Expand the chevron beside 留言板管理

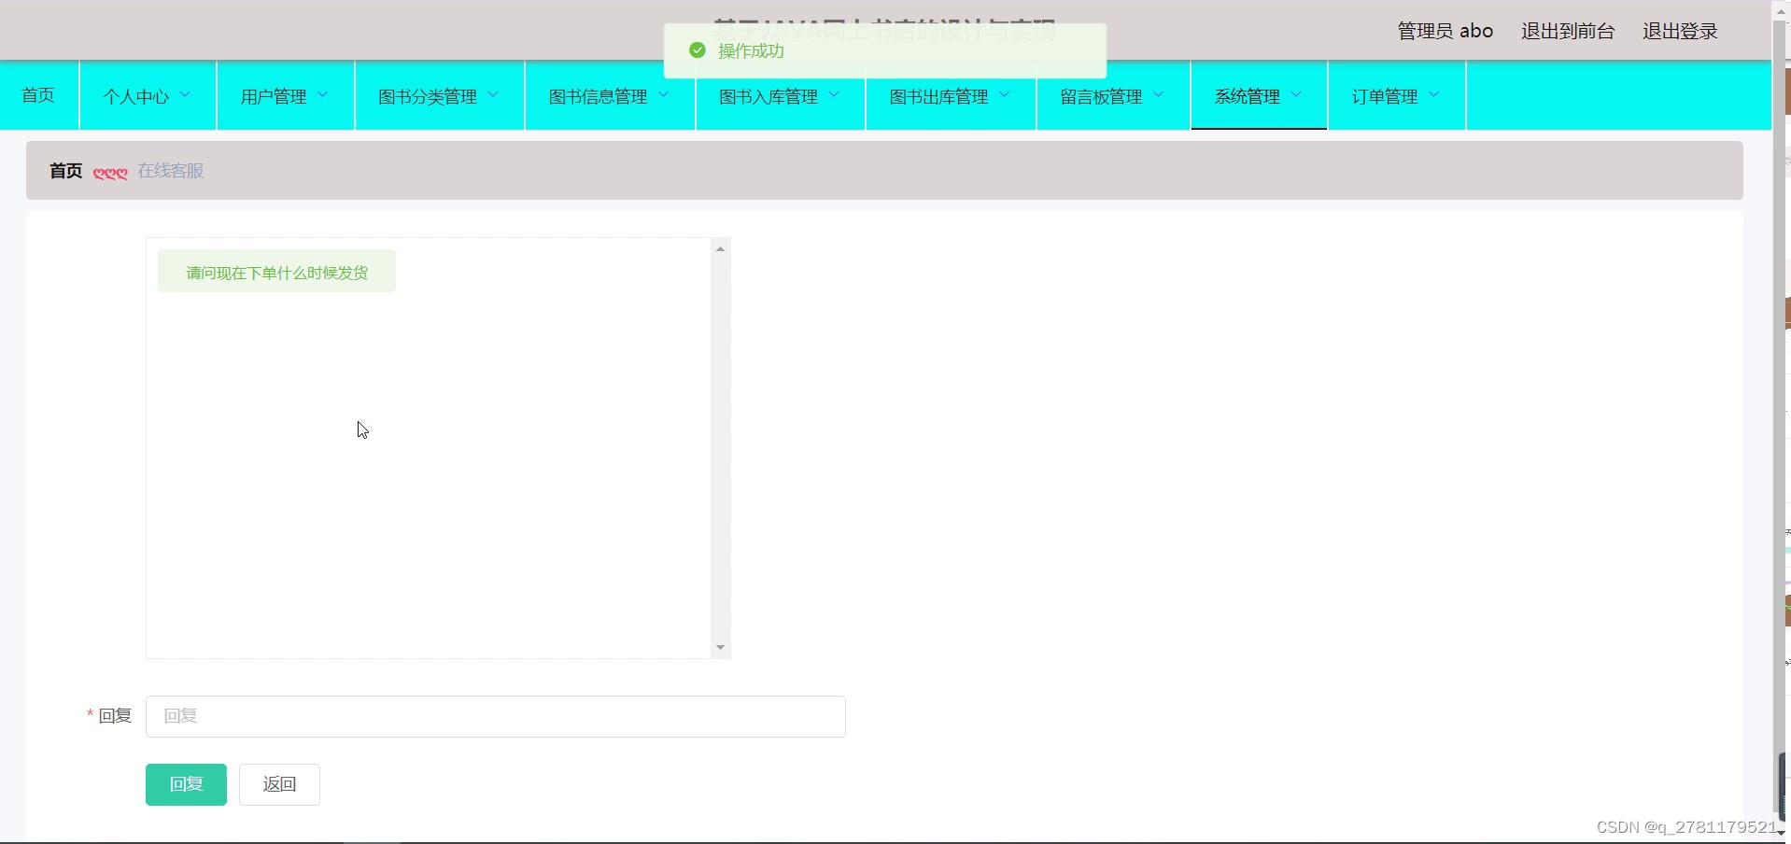1159,94
